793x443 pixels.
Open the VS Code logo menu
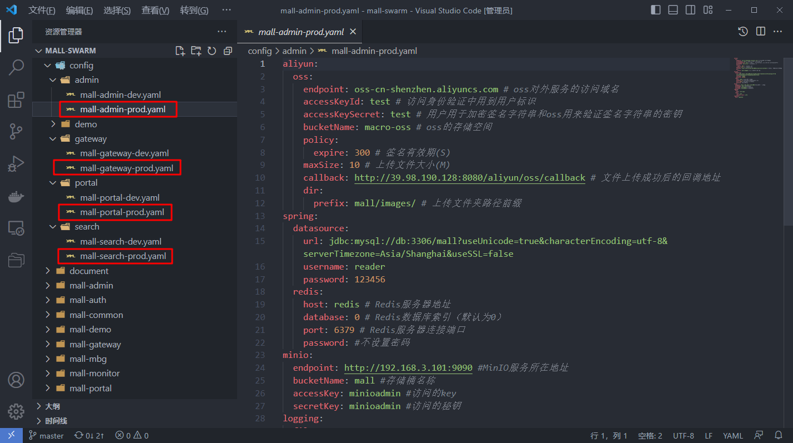12,10
